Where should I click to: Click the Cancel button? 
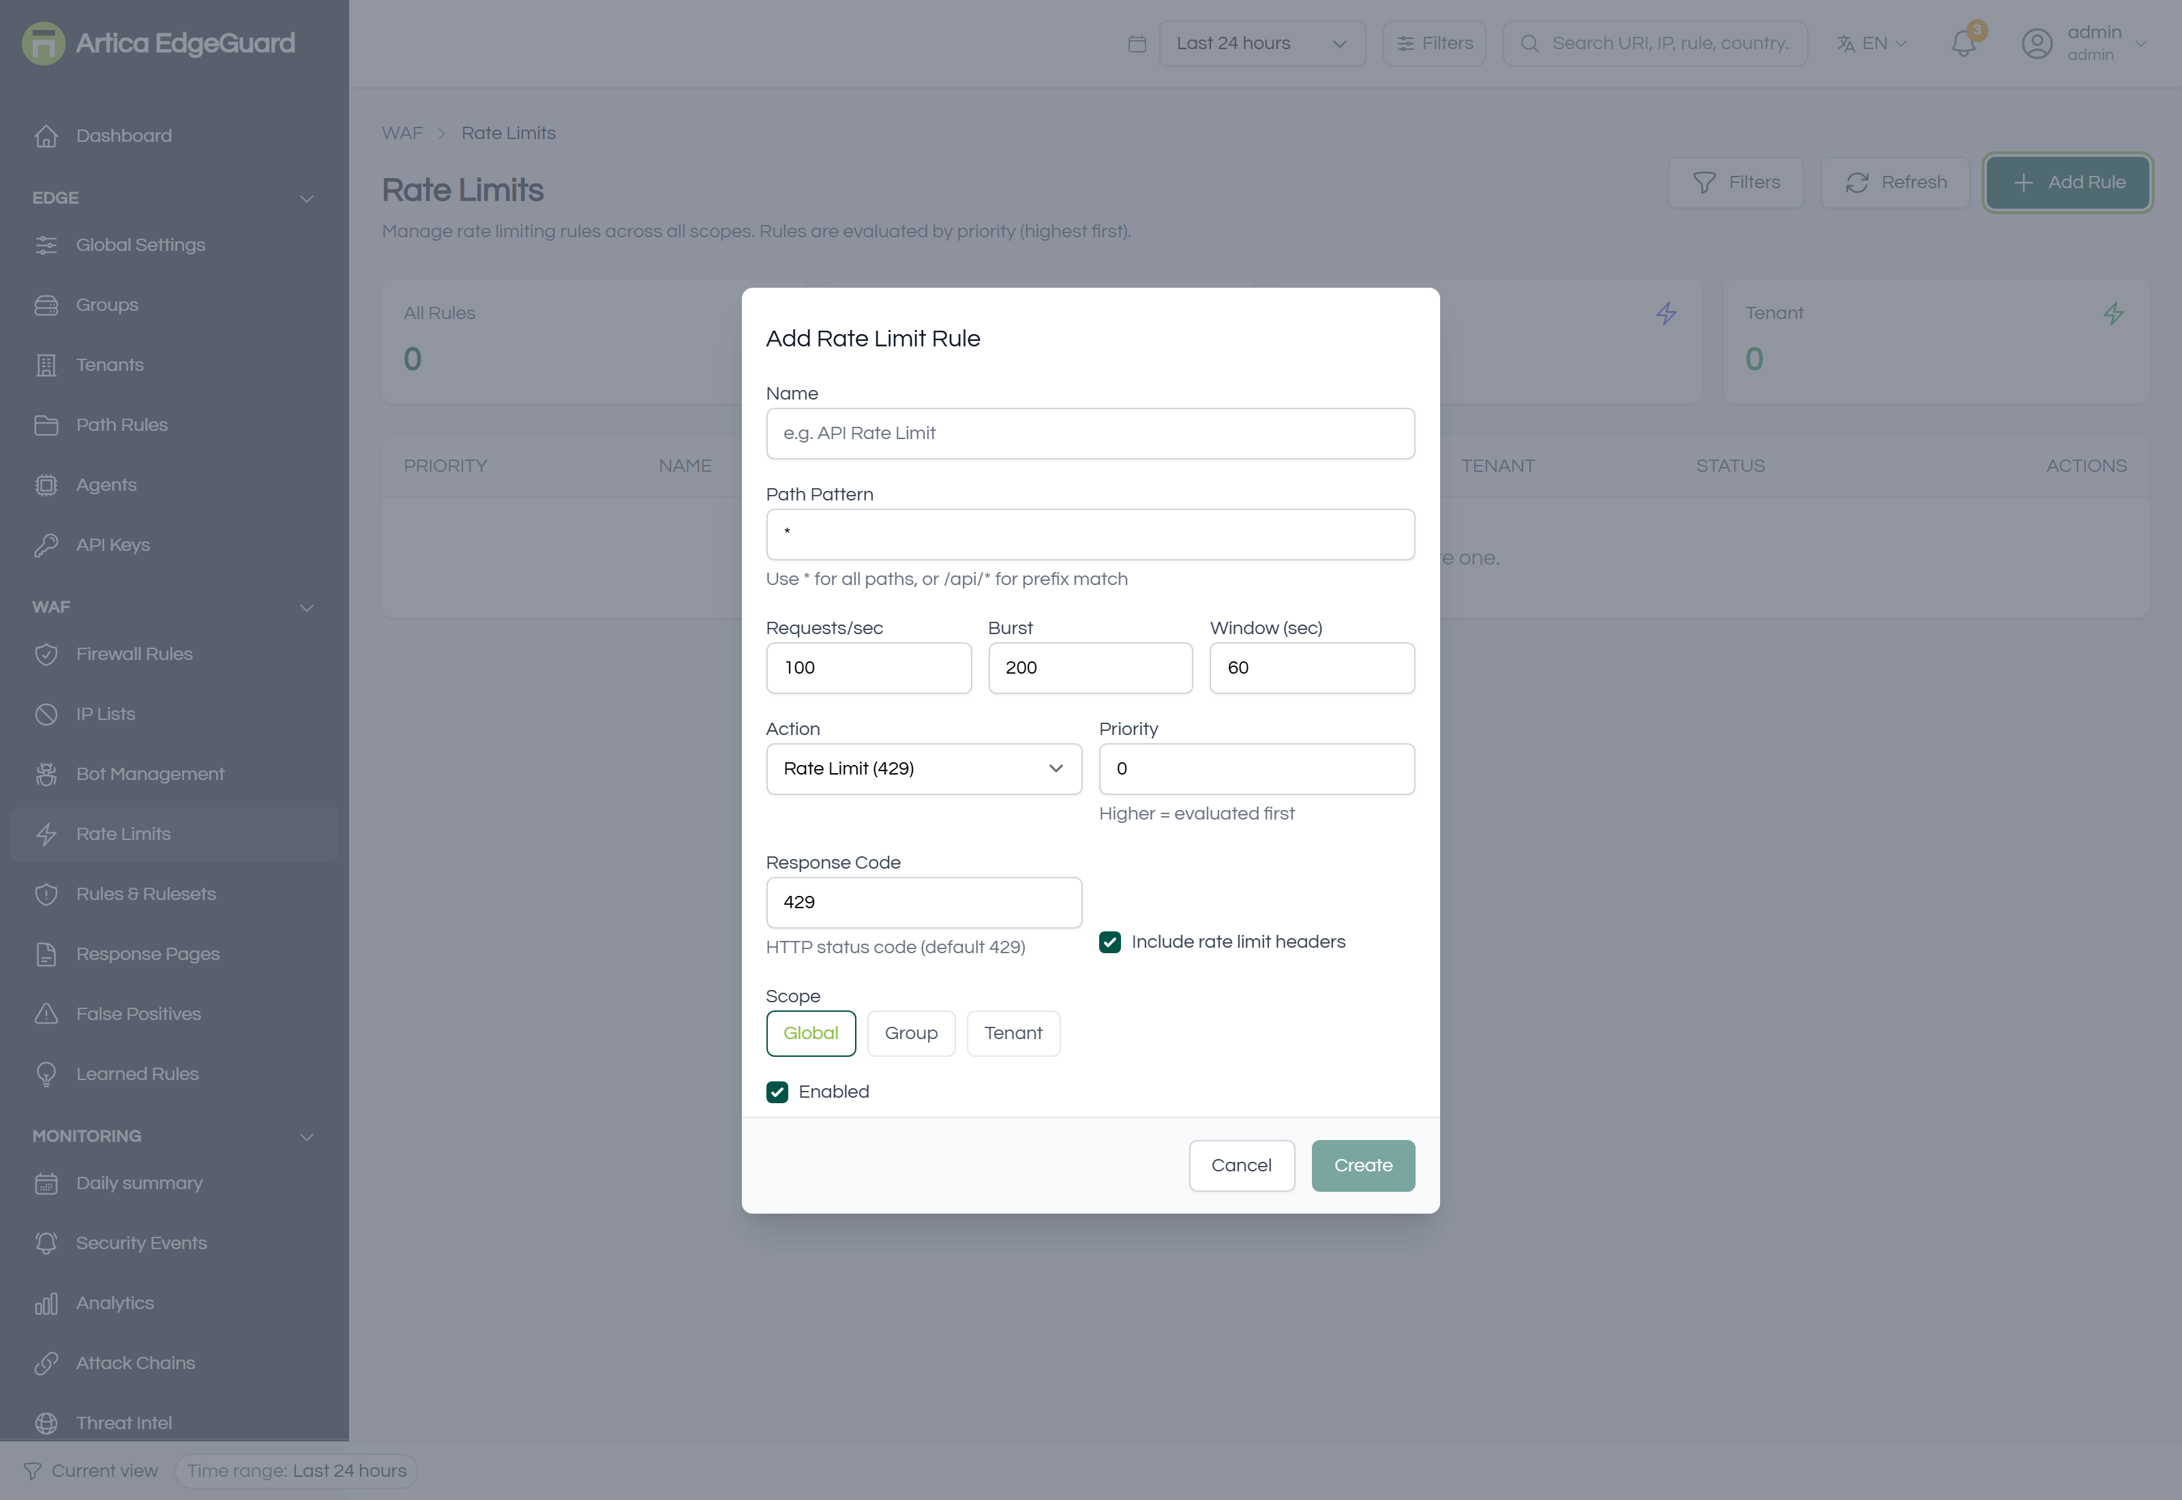coord(1241,1167)
